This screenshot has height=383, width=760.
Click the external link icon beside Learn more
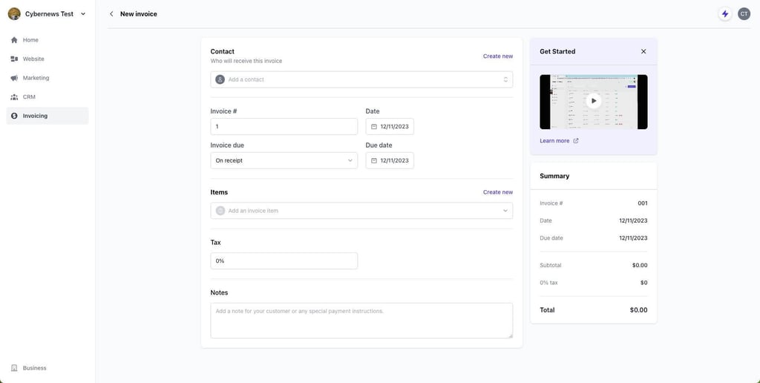[576, 140]
